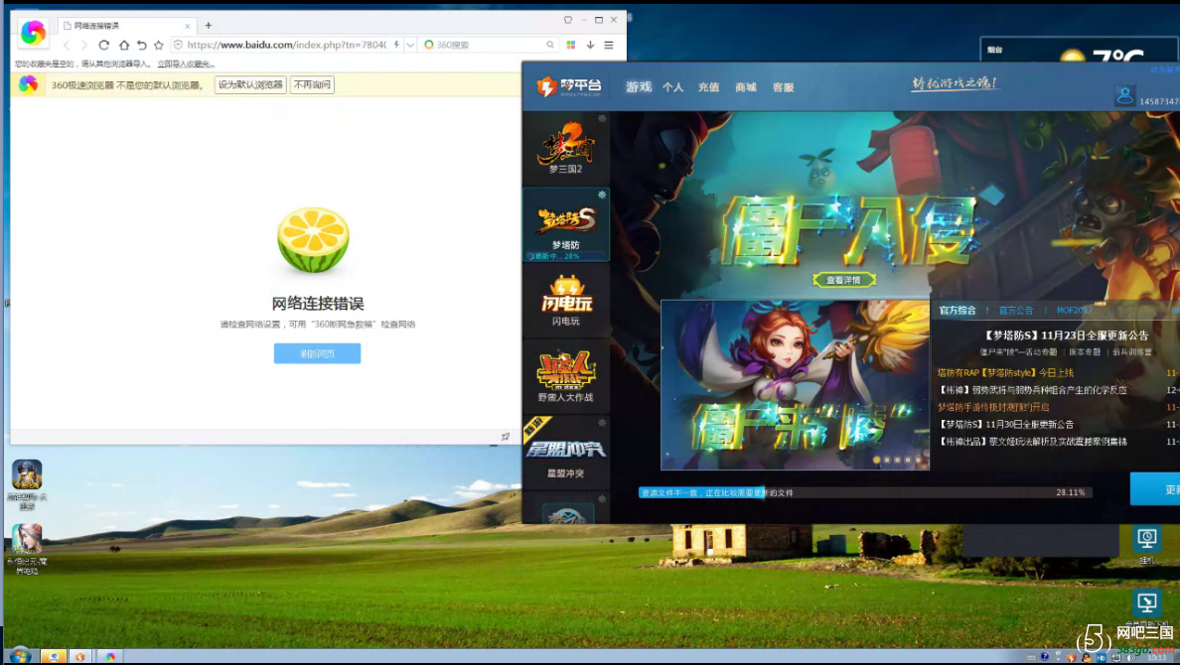
Task: Select the 网络连接错误 browser tab
Action: [126, 26]
